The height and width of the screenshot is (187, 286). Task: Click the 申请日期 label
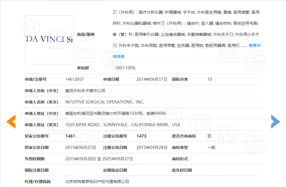pyautogui.click(x=111, y=79)
